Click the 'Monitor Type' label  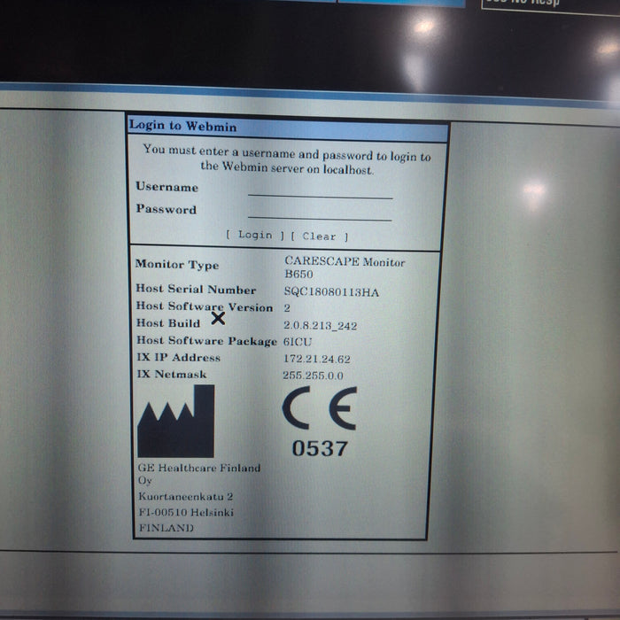[x=177, y=265]
